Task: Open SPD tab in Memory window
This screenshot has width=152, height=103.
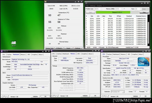Action: [x=79, y=54]
